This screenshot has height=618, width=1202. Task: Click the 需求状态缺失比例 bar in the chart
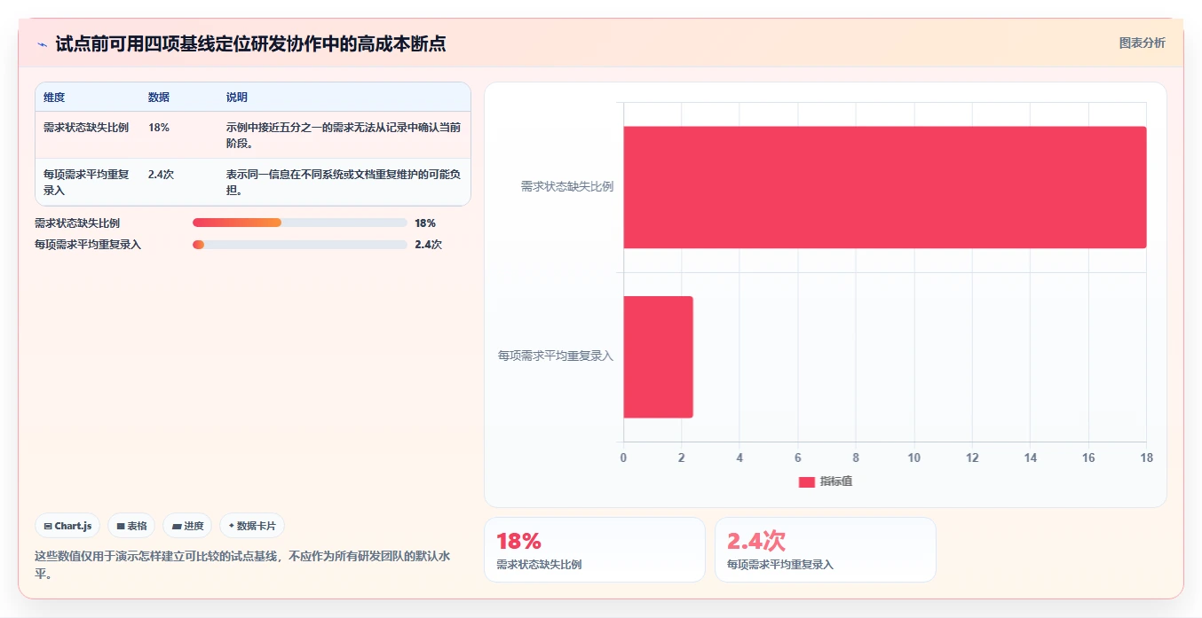[x=885, y=187]
